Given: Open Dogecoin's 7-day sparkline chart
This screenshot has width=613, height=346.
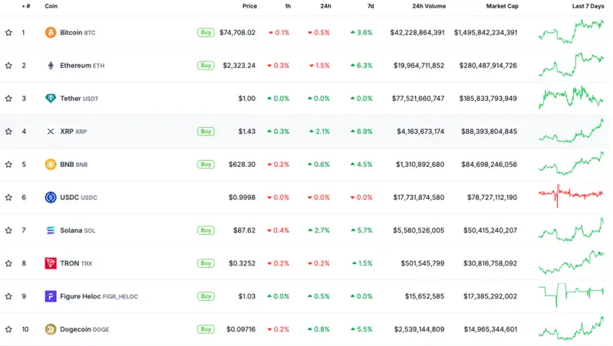Looking at the screenshot, I should (x=571, y=328).
